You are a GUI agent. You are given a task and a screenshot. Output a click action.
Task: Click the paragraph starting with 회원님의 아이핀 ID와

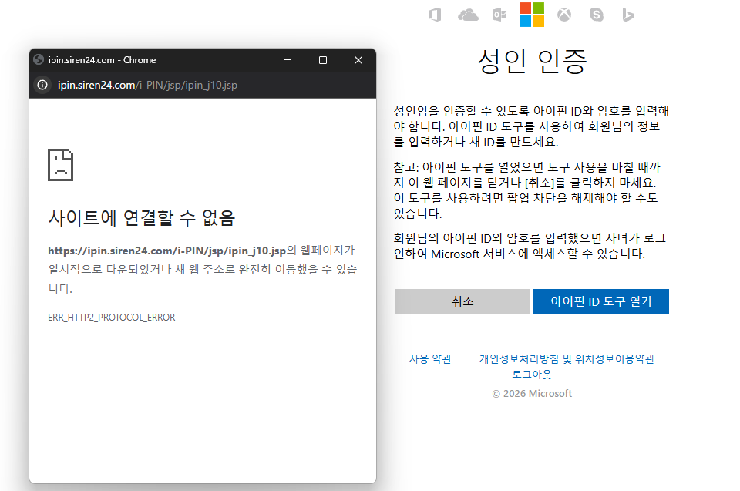[x=530, y=245]
